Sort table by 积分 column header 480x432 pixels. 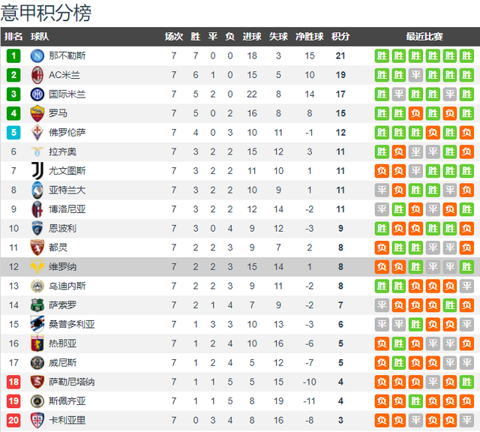tap(340, 37)
